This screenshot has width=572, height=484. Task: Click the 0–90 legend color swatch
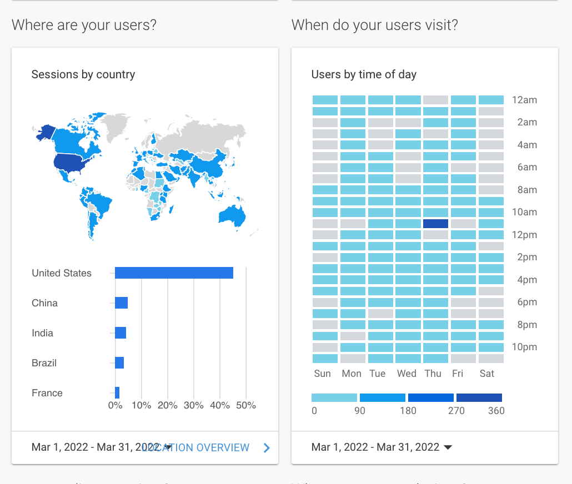(x=334, y=398)
